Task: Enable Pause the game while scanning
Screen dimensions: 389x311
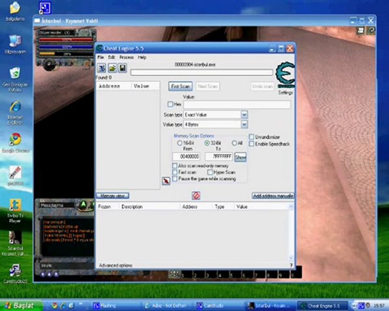Action: pos(175,178)
